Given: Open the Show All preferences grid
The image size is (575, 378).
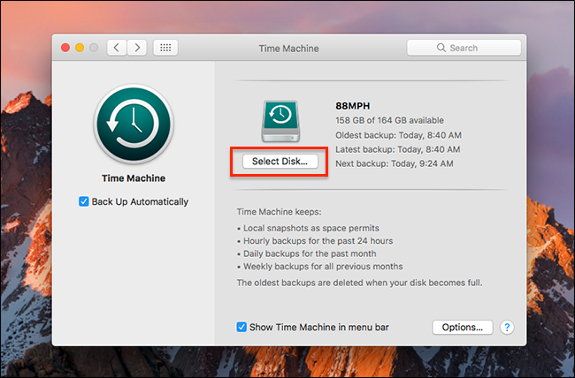Looking at the screenshot, I should (165, 48).
